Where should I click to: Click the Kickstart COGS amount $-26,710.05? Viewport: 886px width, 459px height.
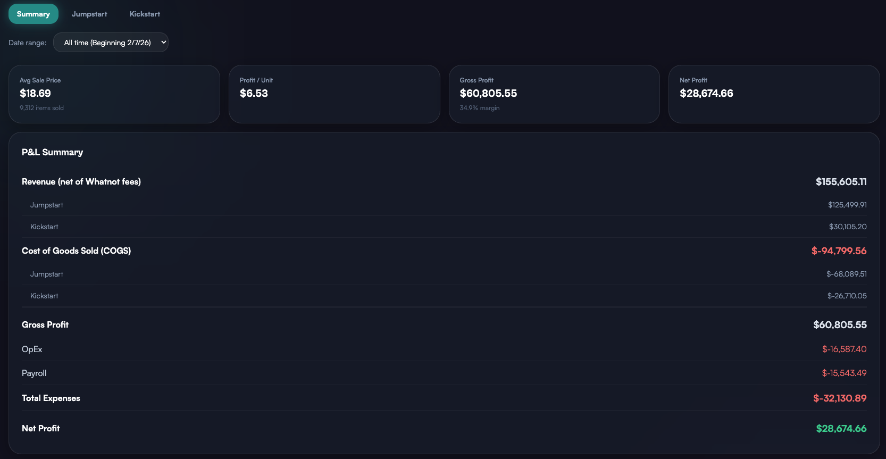pyautogui.click(x=847, y=296)
